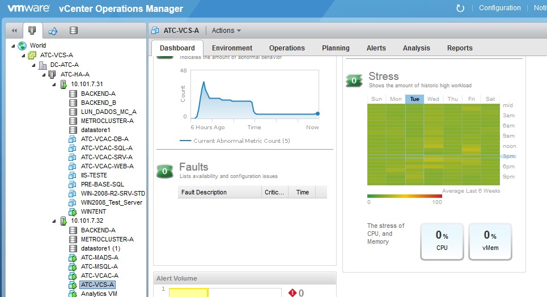Collapse the navigation panel with double-arrow icon

(x=14, y=30)
